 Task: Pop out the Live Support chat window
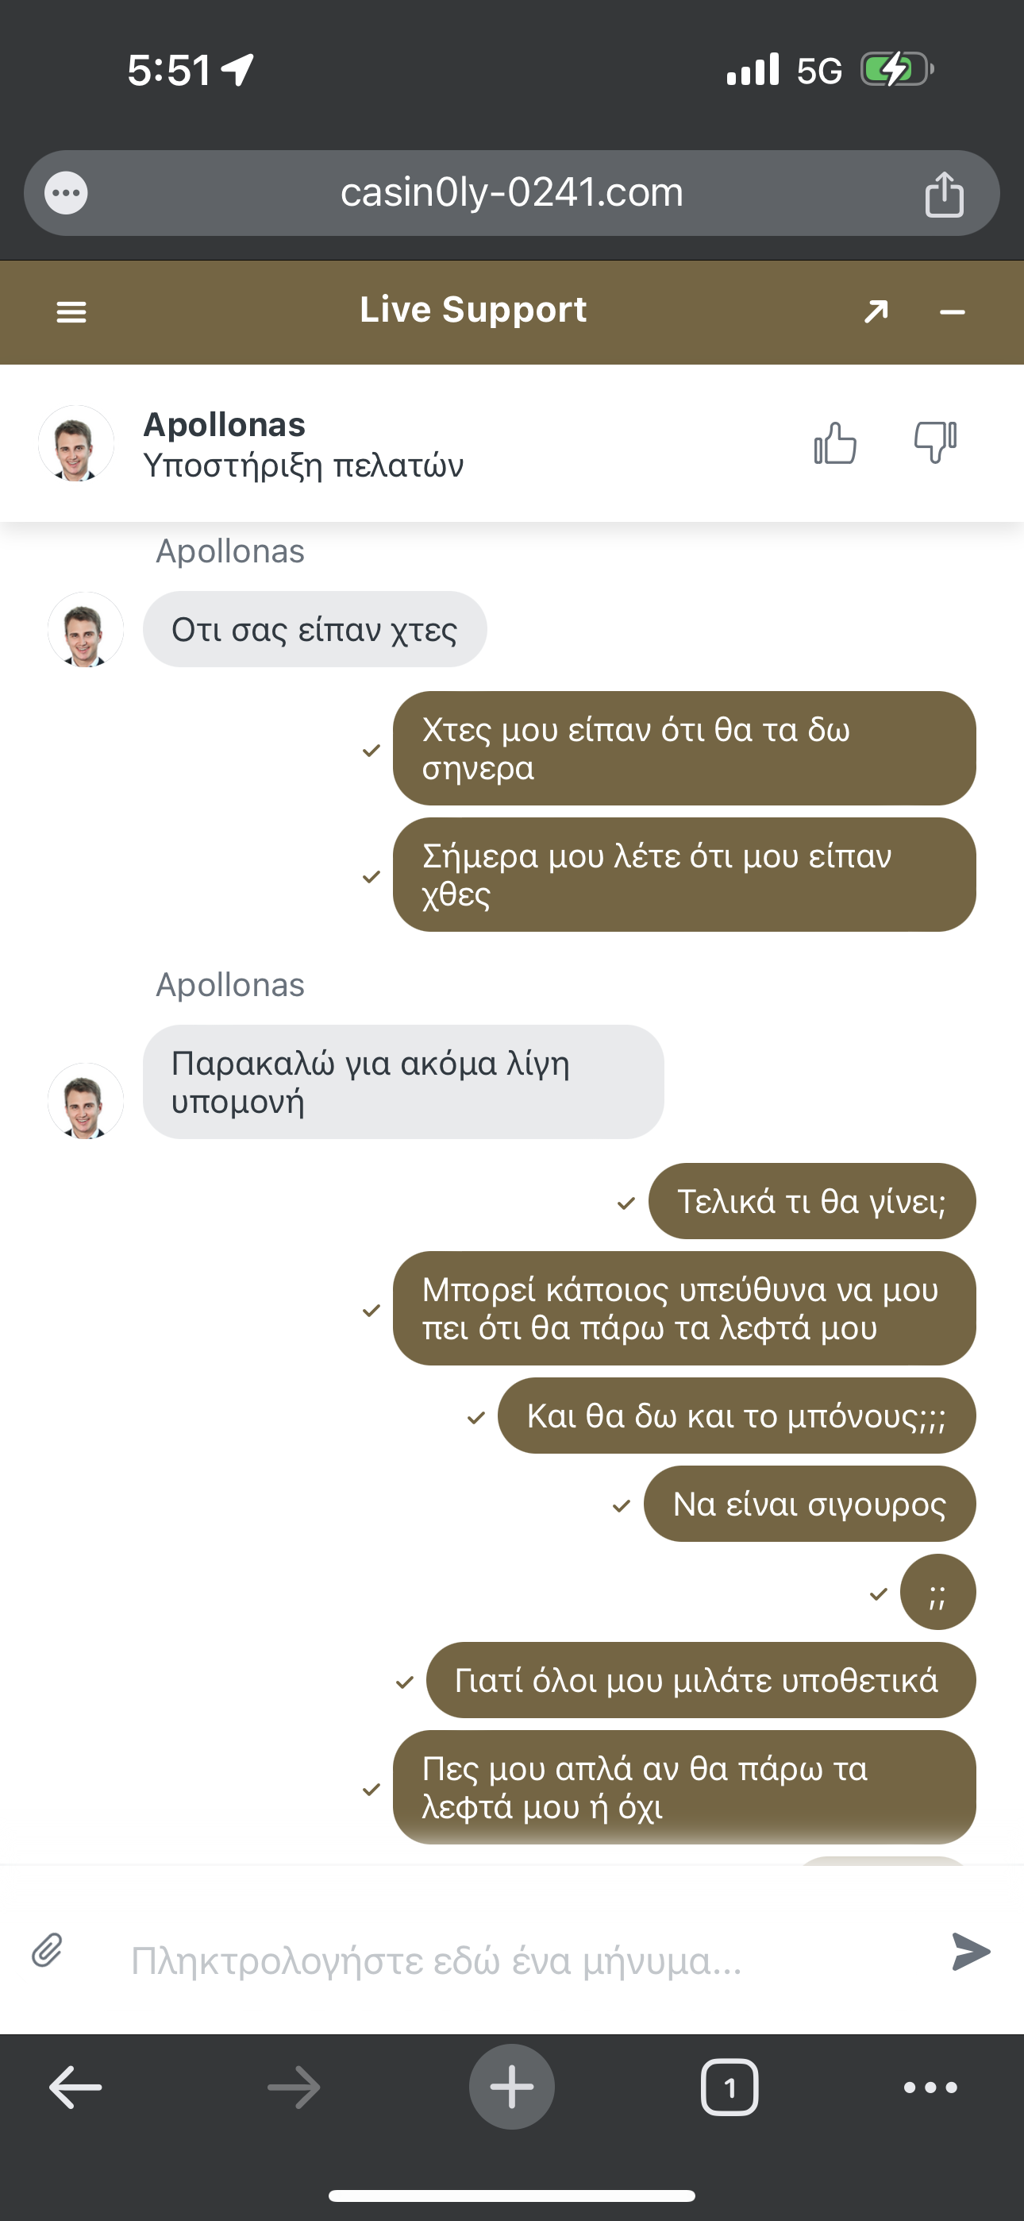click(876, 311)
